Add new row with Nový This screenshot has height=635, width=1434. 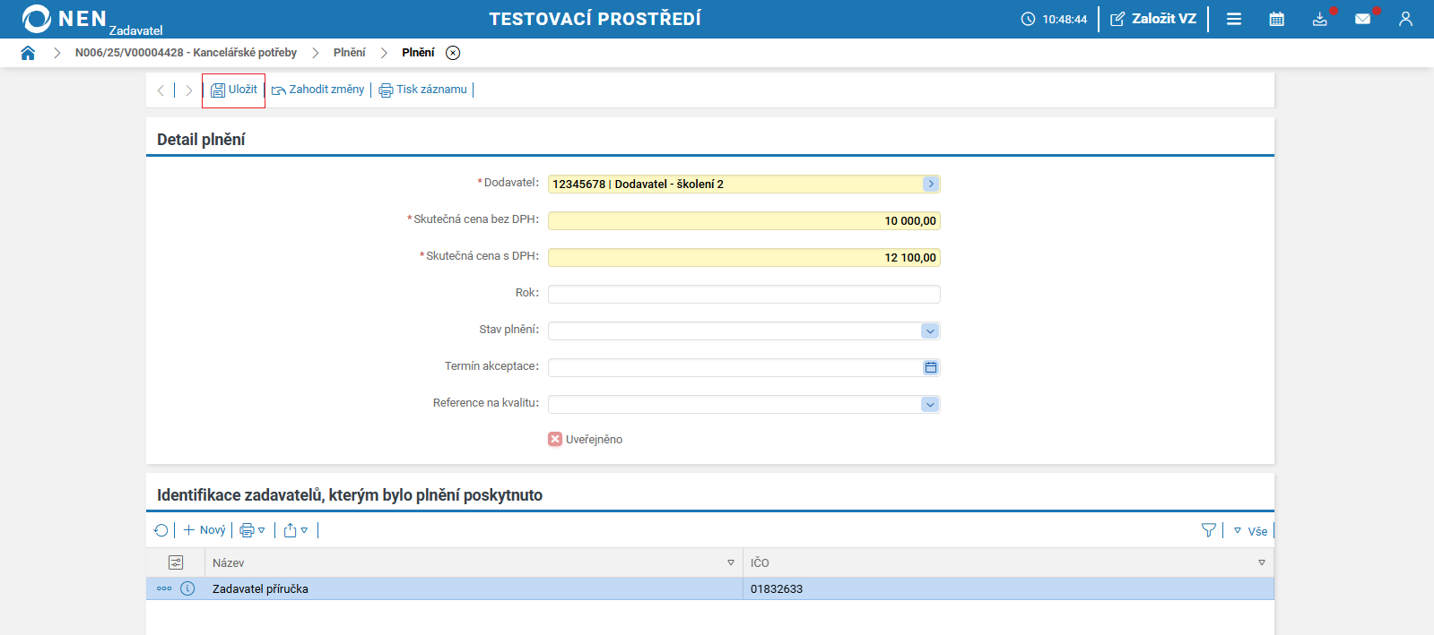tap(204, 530)
